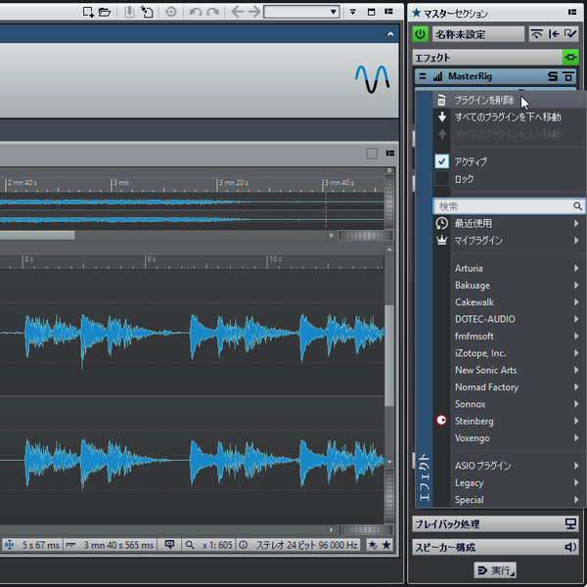This screenshot has width=587, height=587.
Task: Open the Legacy plugin menu item
Action: 510,483
